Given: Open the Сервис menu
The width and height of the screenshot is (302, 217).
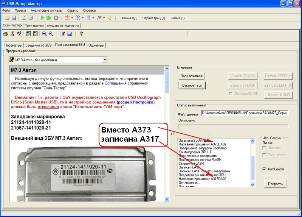Looking at the screenshot, I should point(73,10).
